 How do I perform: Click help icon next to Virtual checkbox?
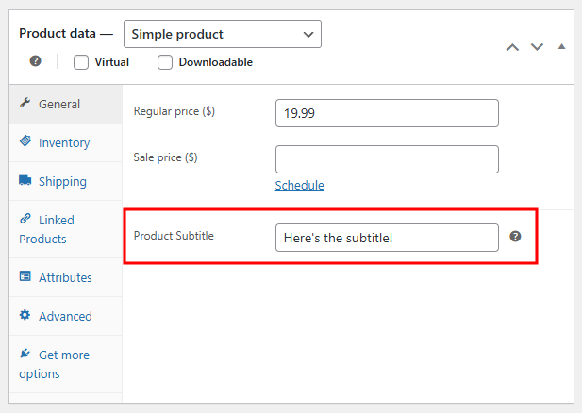(35, 61)
